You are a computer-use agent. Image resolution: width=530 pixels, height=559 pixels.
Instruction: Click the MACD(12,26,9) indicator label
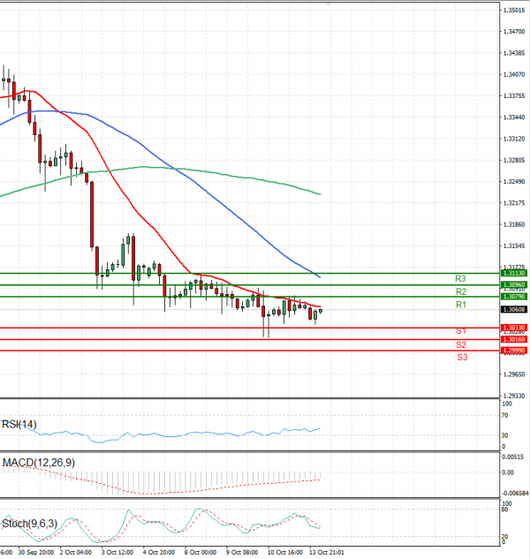pyautogui.click(x=39, y=463)
